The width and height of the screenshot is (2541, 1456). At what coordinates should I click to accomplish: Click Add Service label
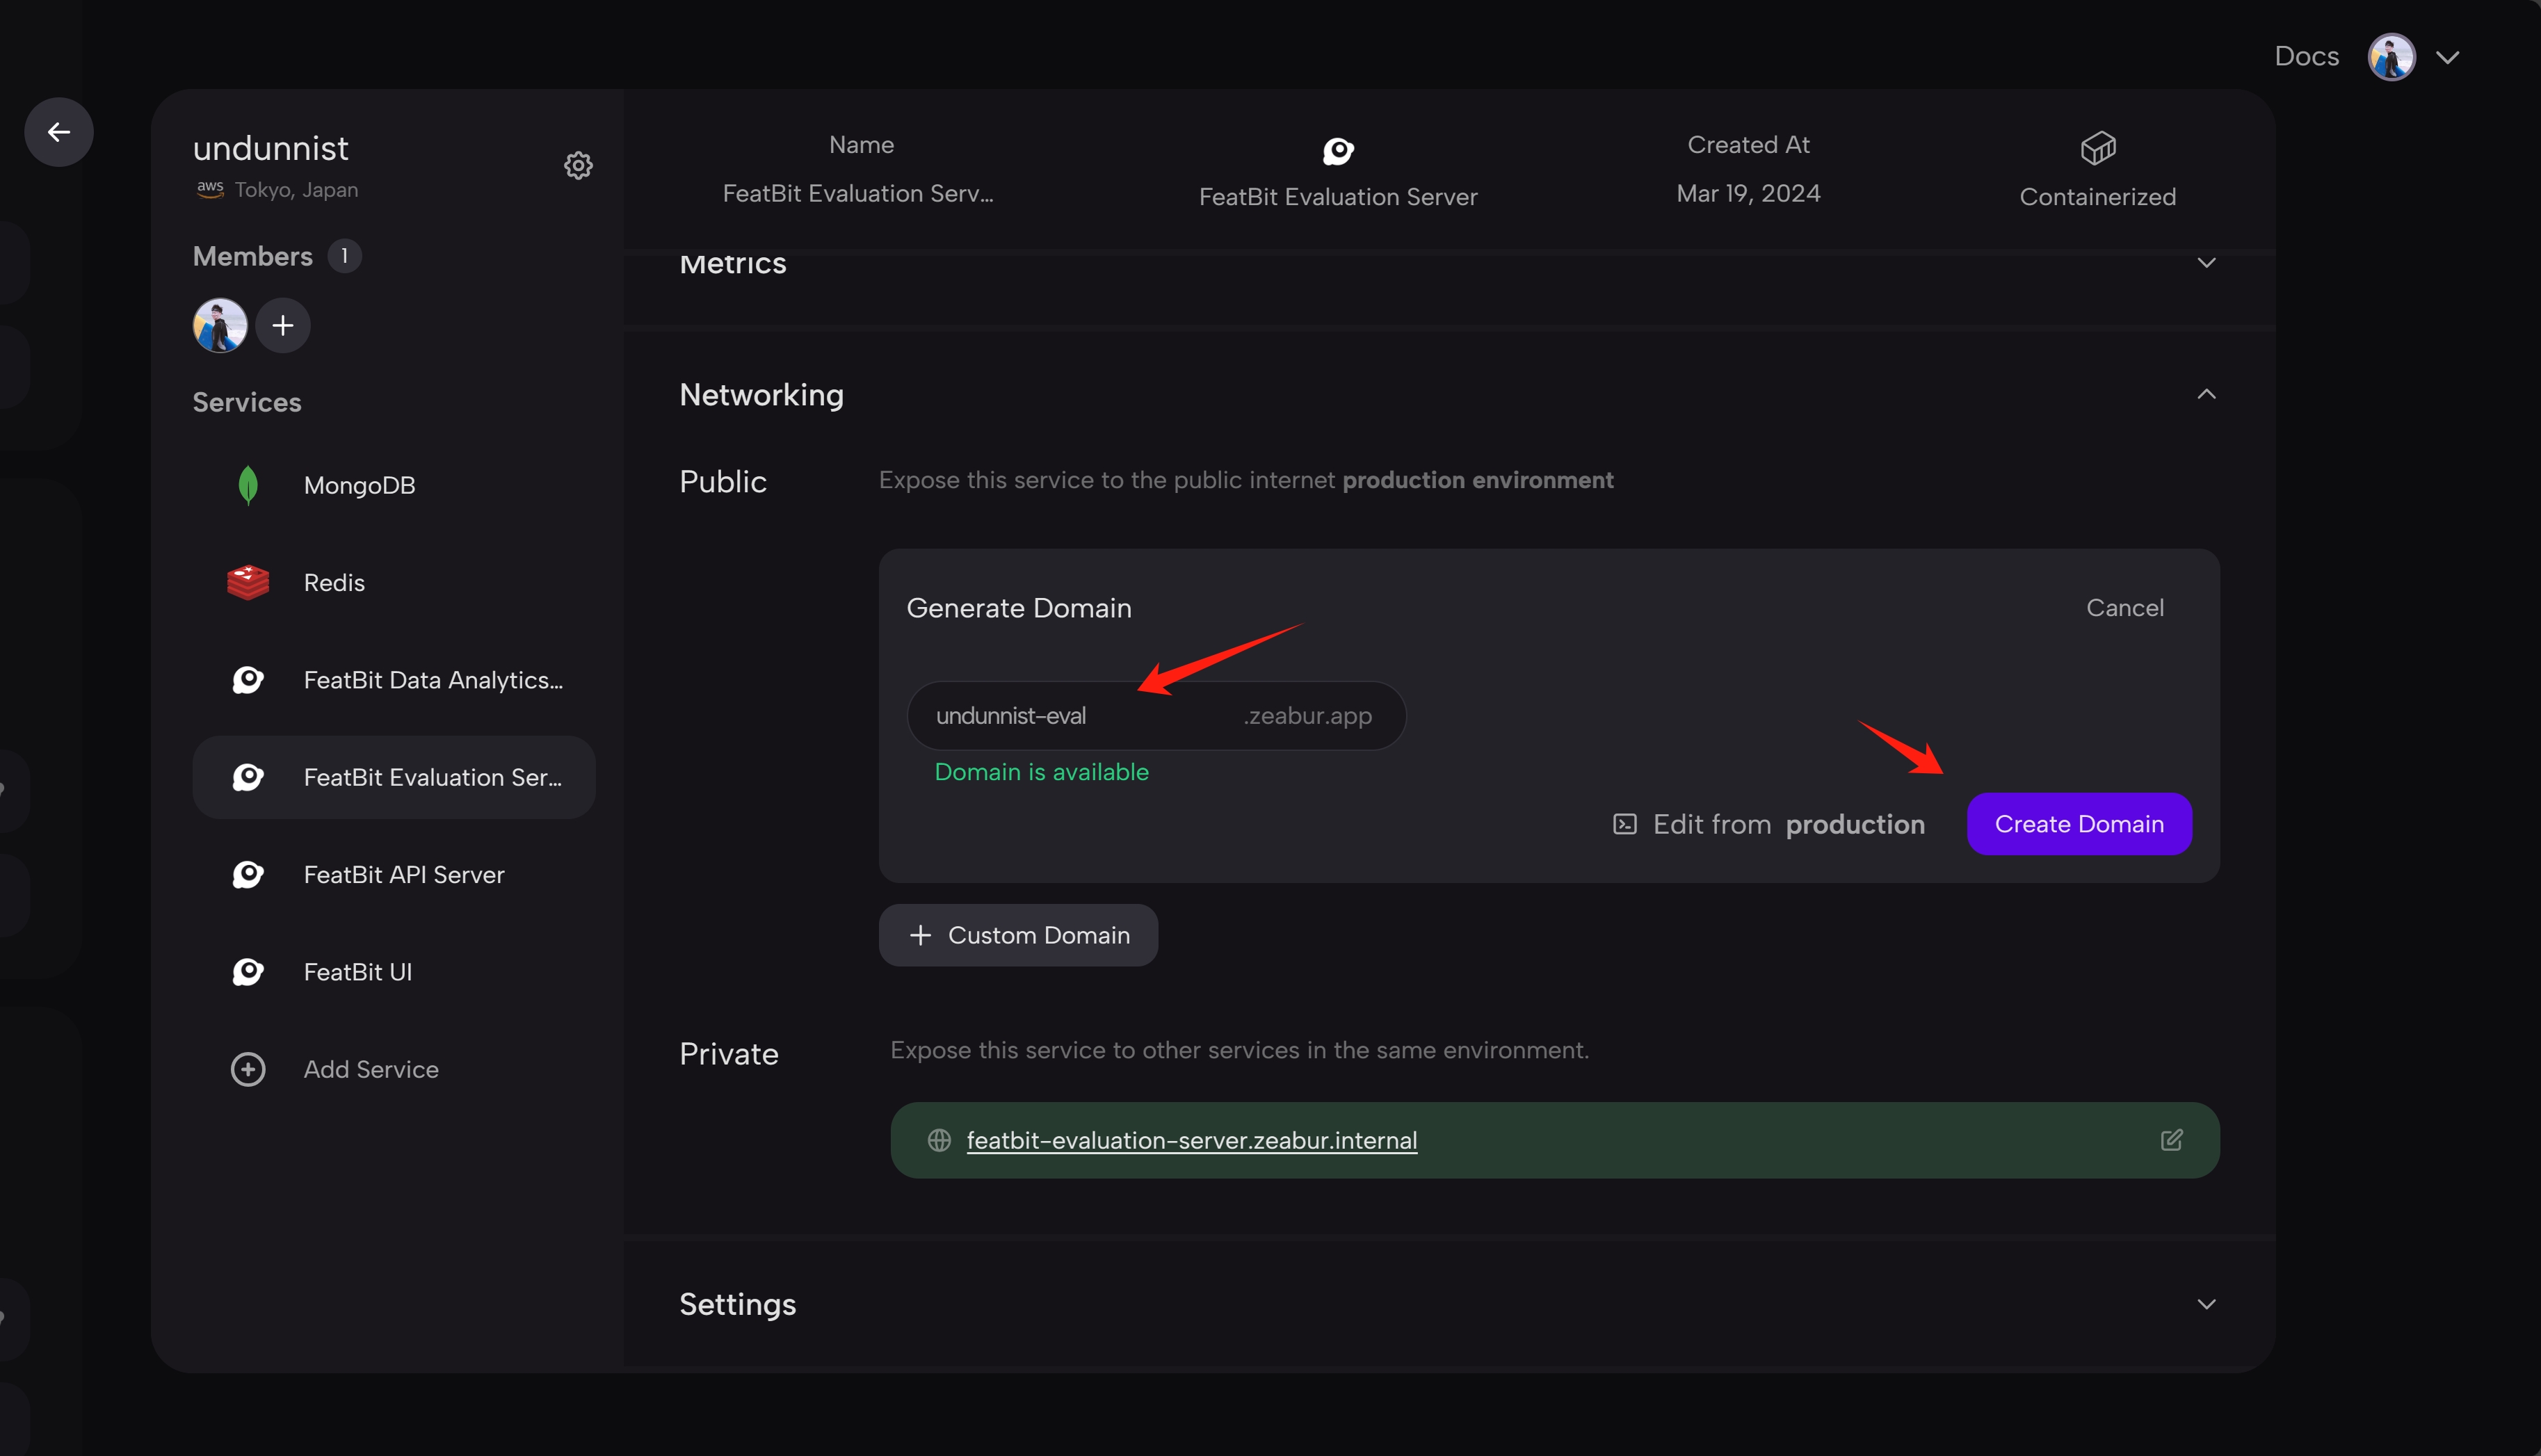371,1069
